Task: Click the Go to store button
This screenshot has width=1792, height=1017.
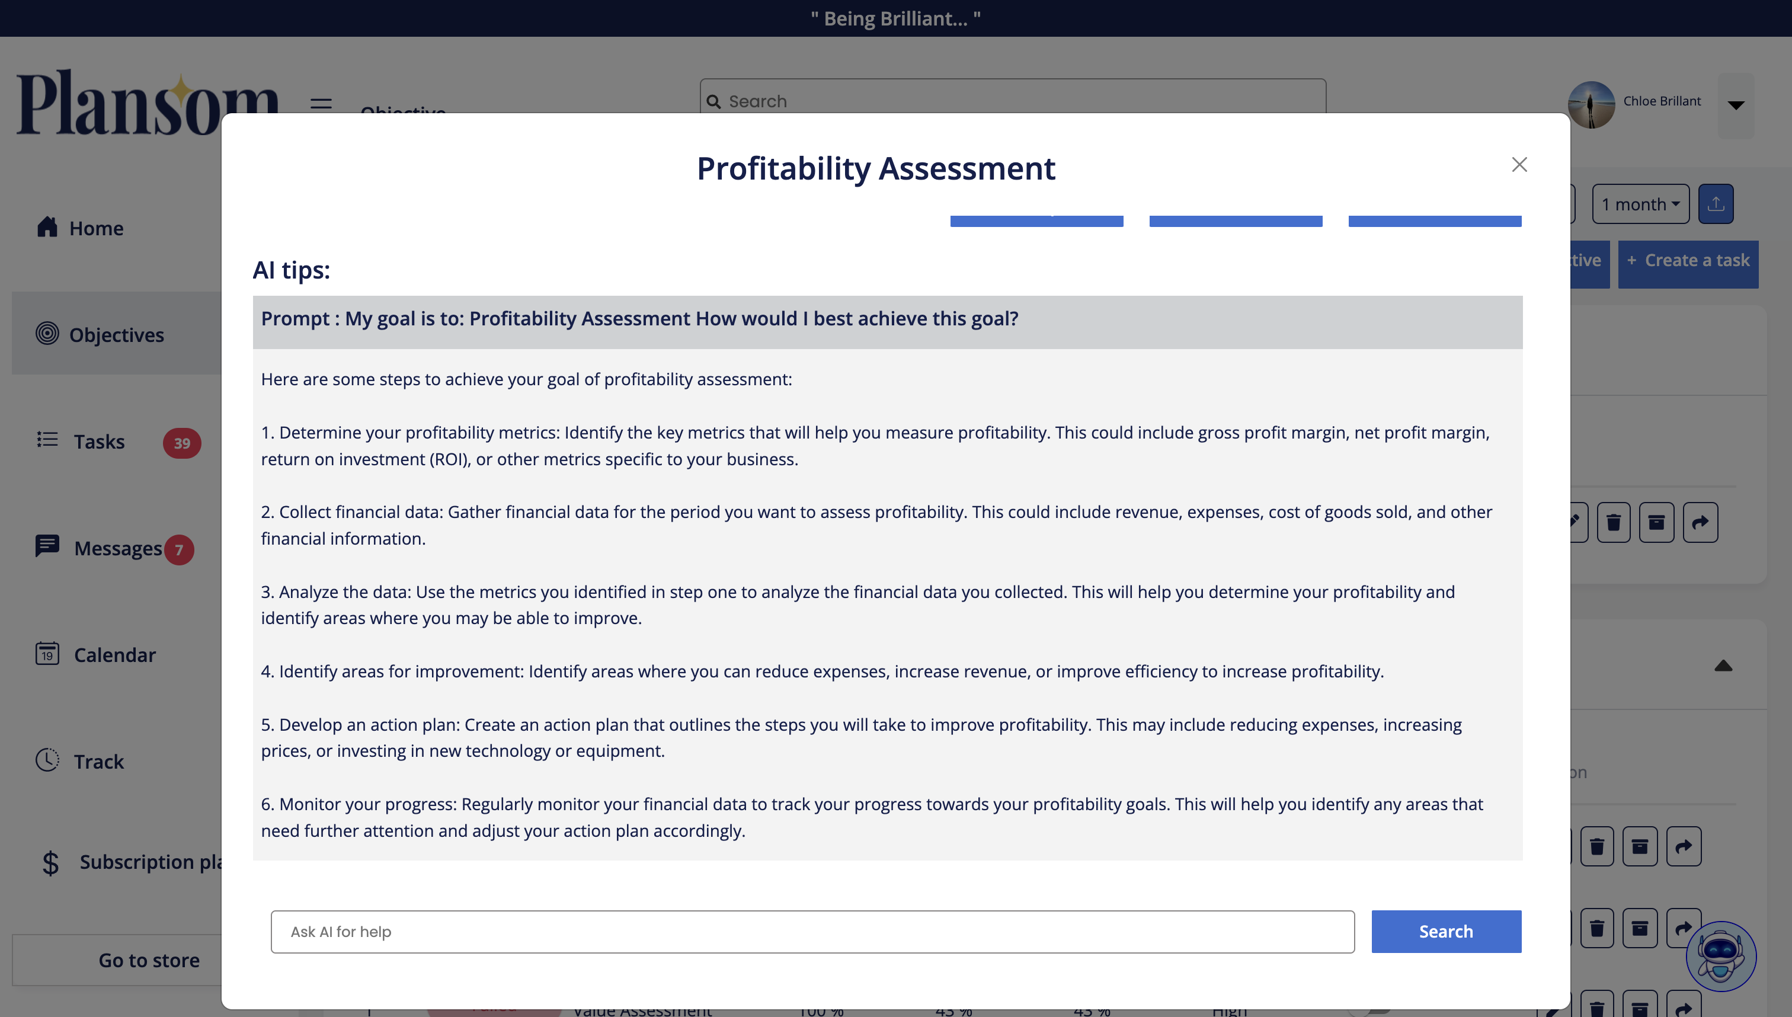Action: 148,960
